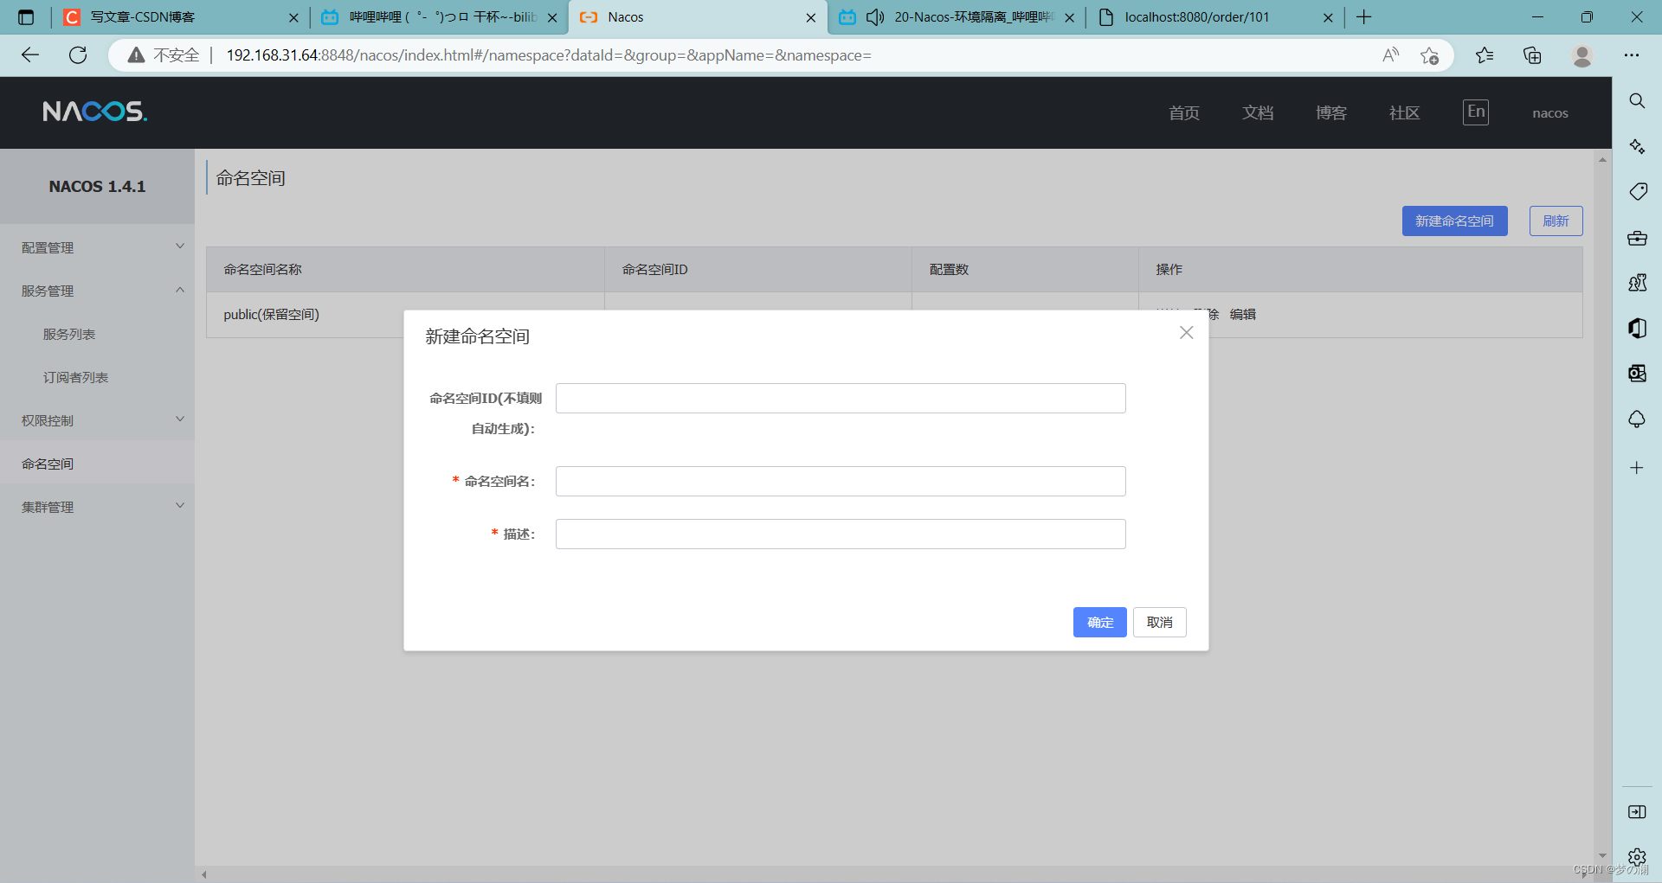1662x883 pixels.
Task: Click the 不安全 security warning icon
Action: coord(136,55)
